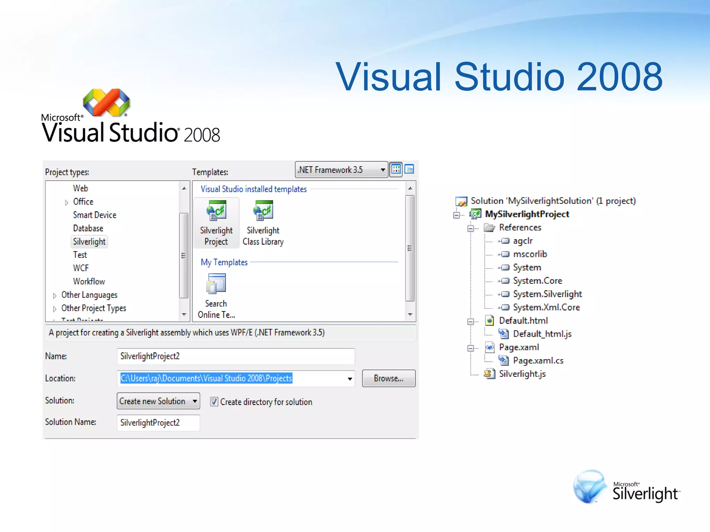Select the Test project type
710x532 pixels.
coord(80,255)
